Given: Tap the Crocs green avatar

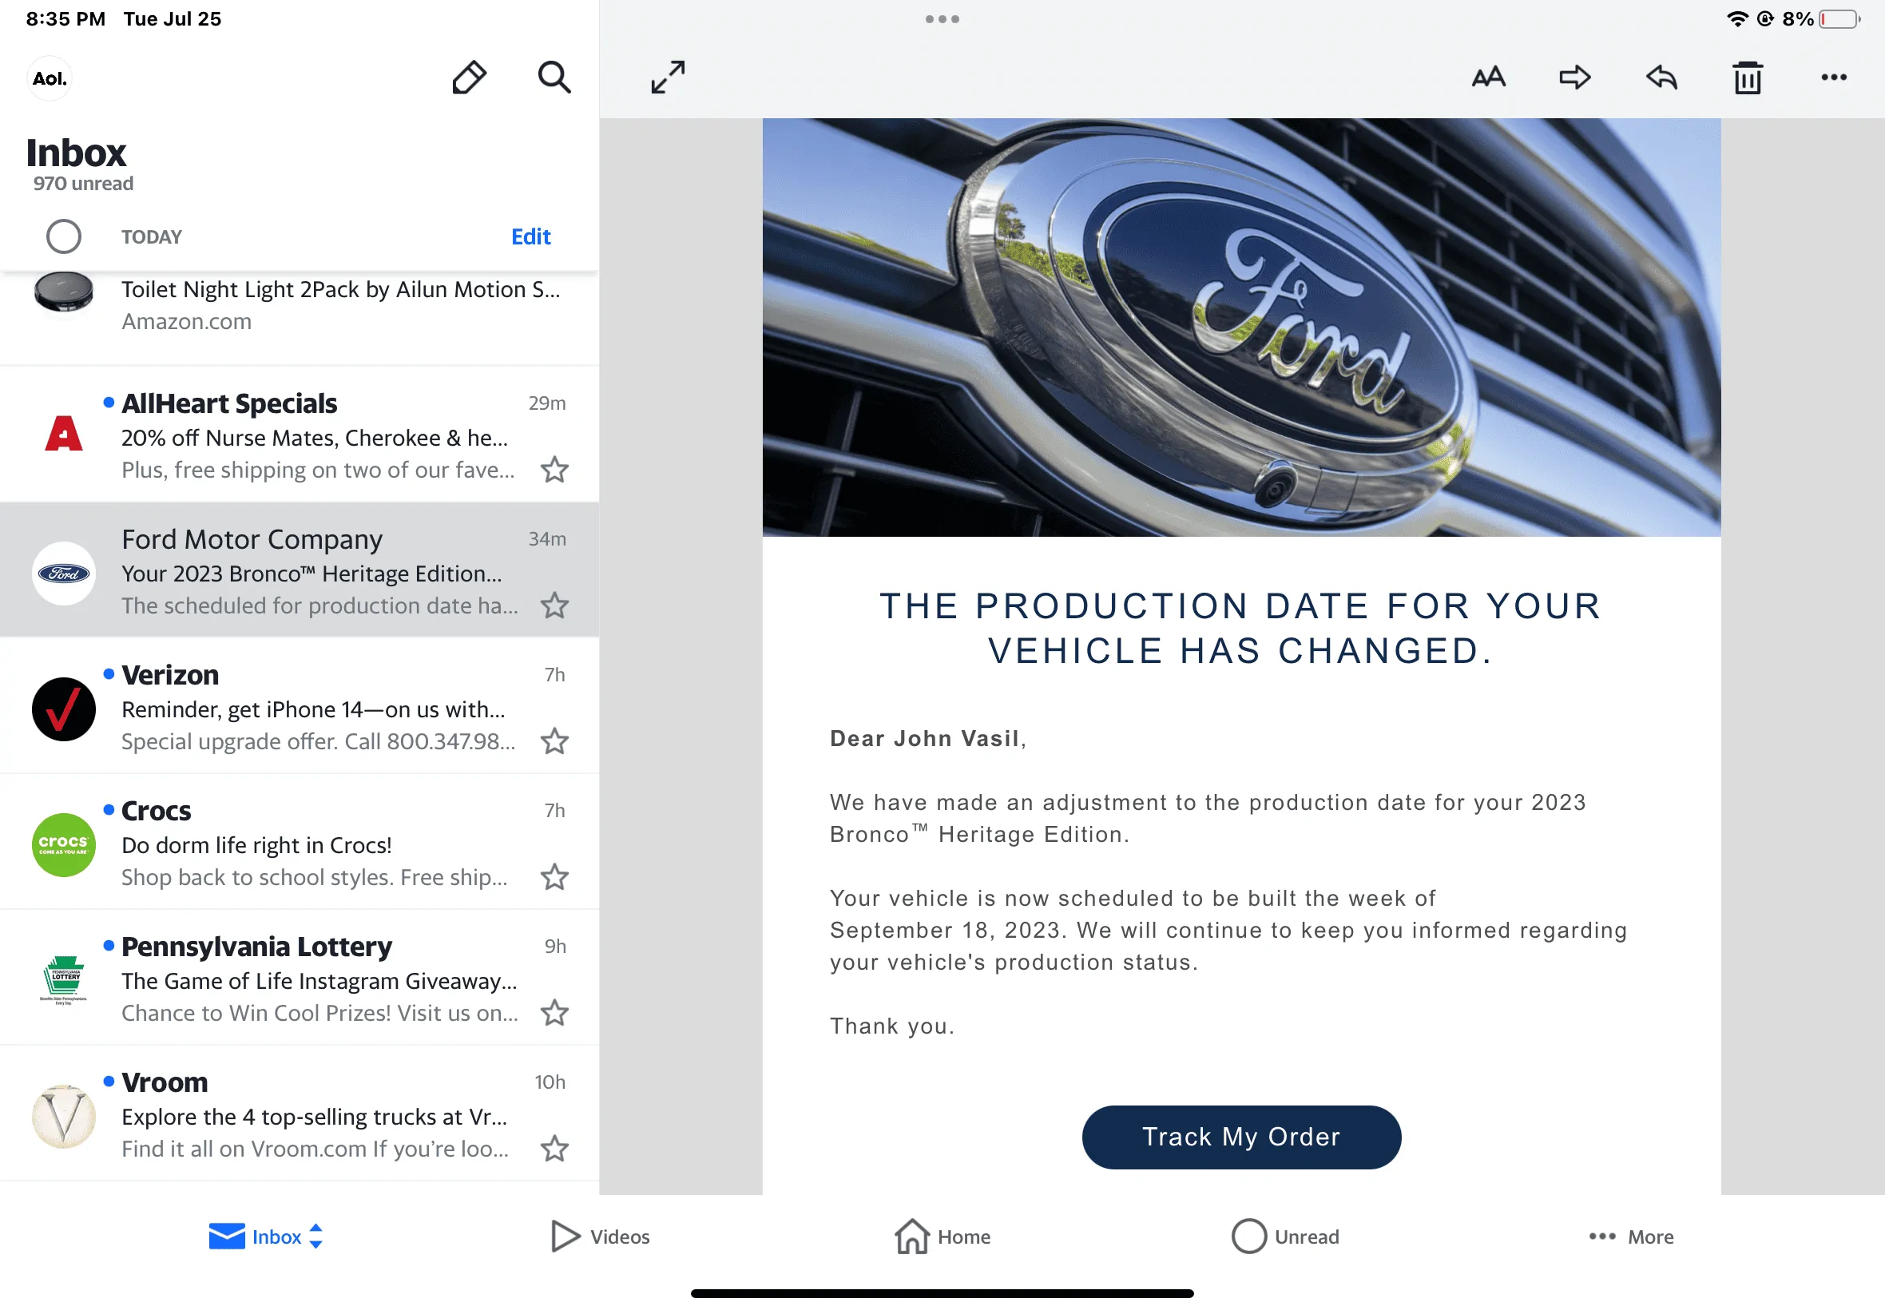Looking at the screenshot, I should tap(64, 845).
